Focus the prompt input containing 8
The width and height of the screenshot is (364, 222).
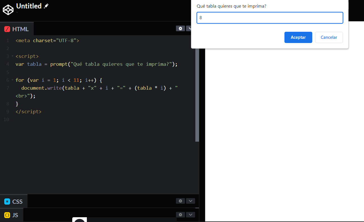[x=270, y=18]
